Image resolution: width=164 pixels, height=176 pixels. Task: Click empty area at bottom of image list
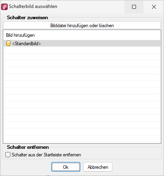pos(82,139)
